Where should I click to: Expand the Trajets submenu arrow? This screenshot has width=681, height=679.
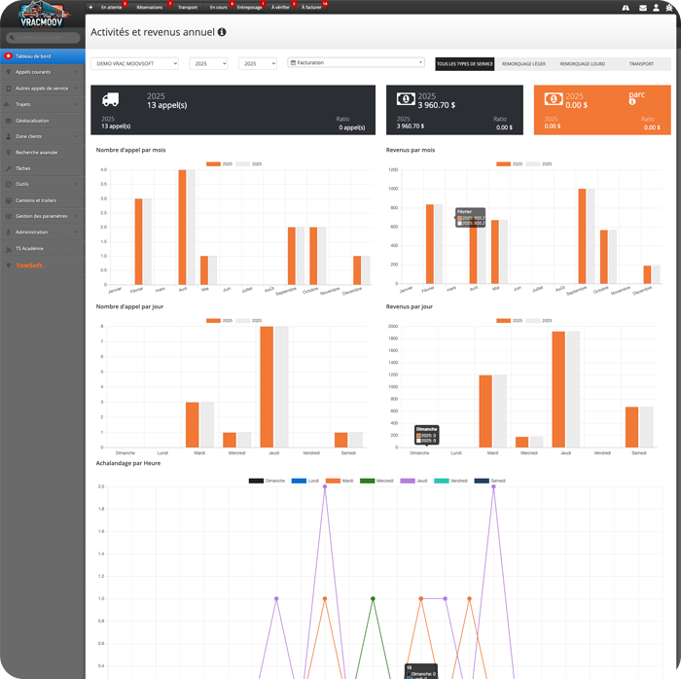coord(77,104)
